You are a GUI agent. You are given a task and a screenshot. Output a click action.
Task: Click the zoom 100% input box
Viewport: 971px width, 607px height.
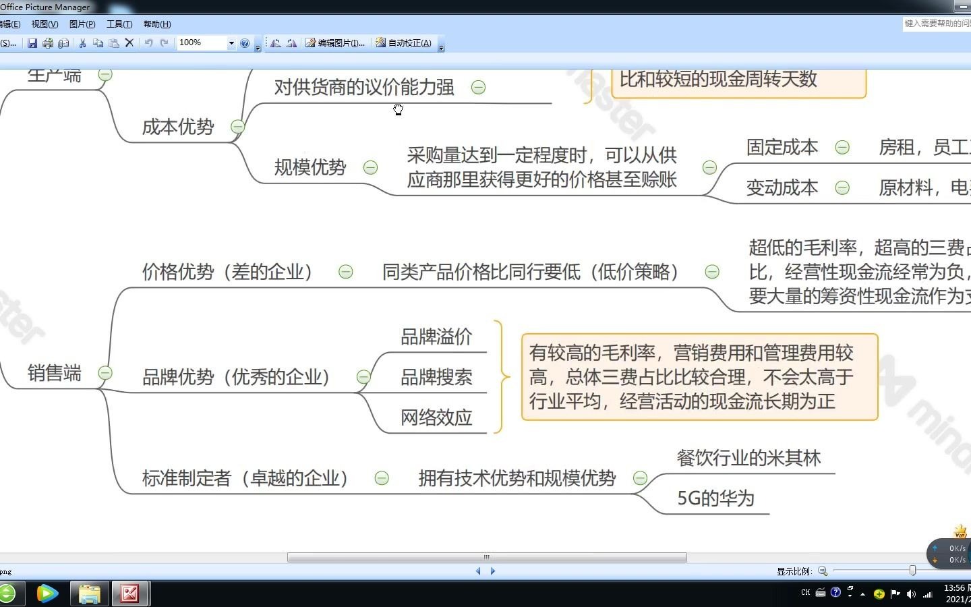[x=202, y=43]
